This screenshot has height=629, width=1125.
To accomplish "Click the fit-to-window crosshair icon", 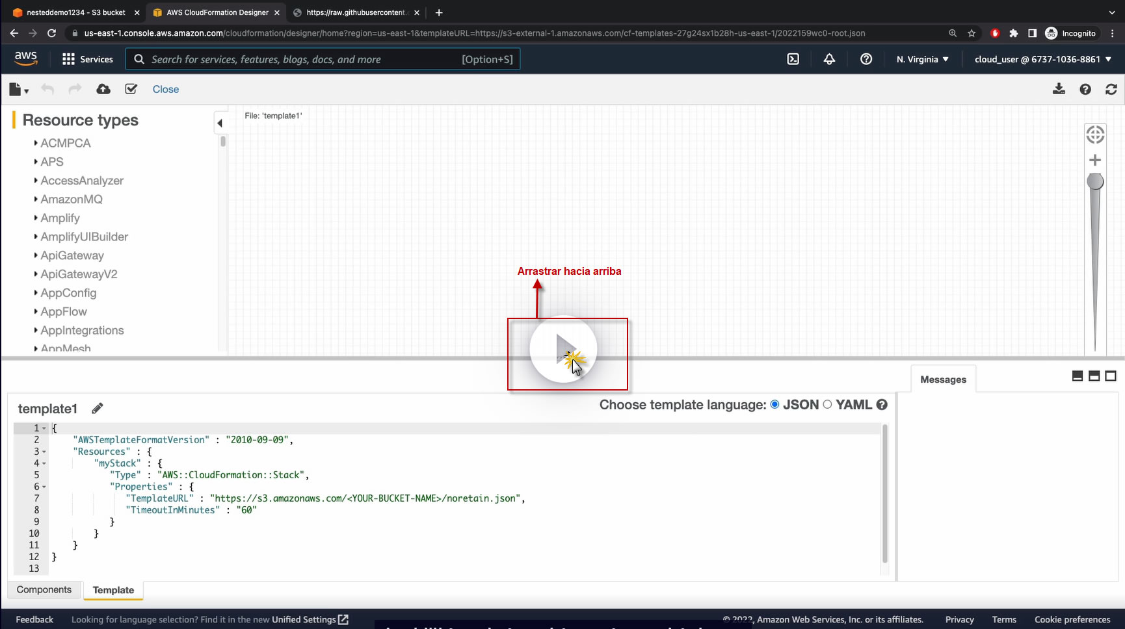I will coord(1095,135).
